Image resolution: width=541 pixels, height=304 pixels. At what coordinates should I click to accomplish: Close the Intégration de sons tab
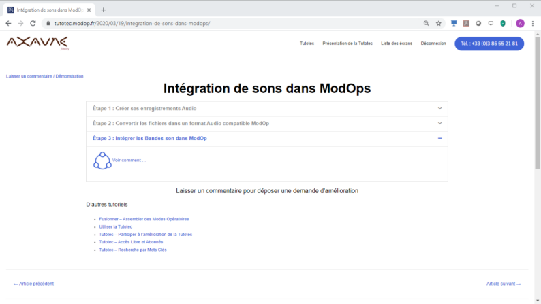pos(89,10)
